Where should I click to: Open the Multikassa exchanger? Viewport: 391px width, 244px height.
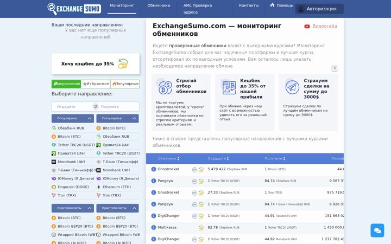click(x=167, y=227)
